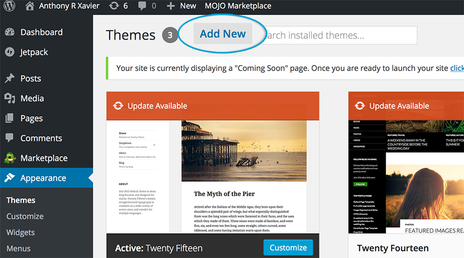464x258 pixels.
Task: Go to Dashboard in sidebar
Action: point(41,32)
